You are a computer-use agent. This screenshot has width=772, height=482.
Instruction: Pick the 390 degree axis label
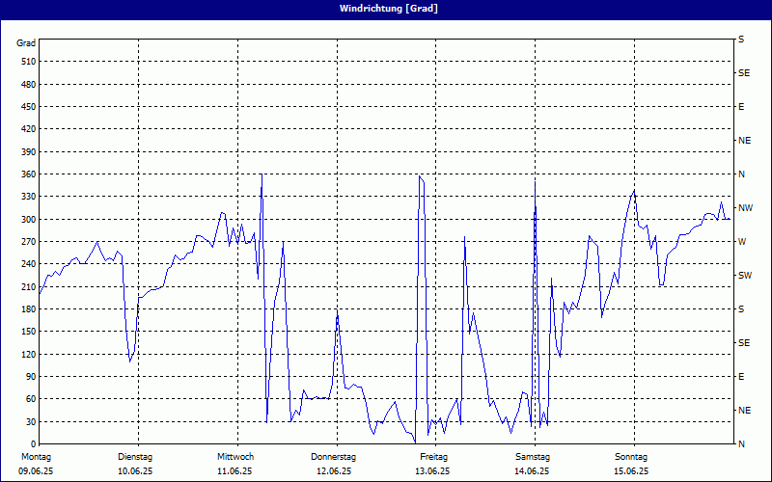pyautogui.click(x=29, y=152)
